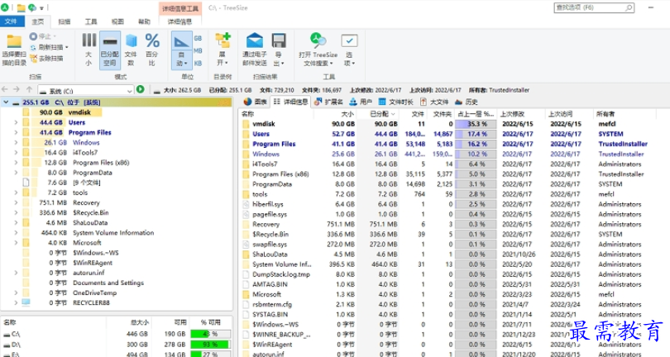Open the File age tab
This screenshot has height=357, width=670.
(395, 102)
